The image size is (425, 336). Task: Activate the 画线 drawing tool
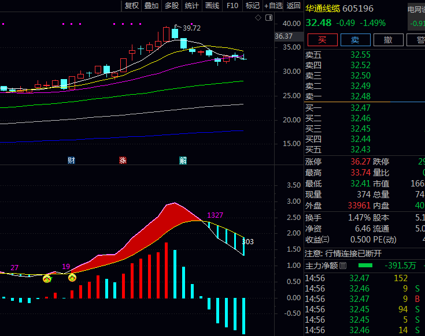point(212,6)
